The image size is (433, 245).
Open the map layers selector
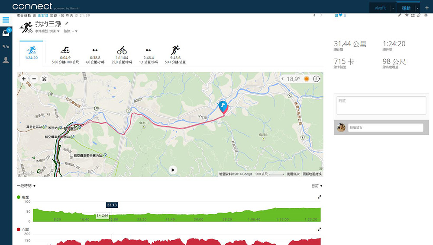pyautogui.click(x=44, y=79)
